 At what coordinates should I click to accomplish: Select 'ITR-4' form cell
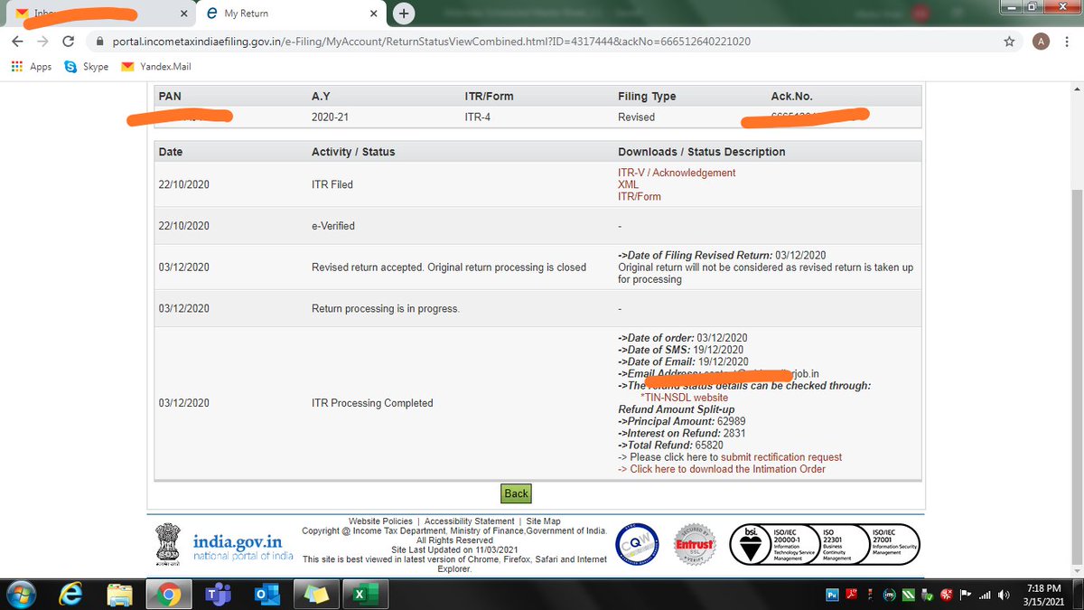point(479,117)
